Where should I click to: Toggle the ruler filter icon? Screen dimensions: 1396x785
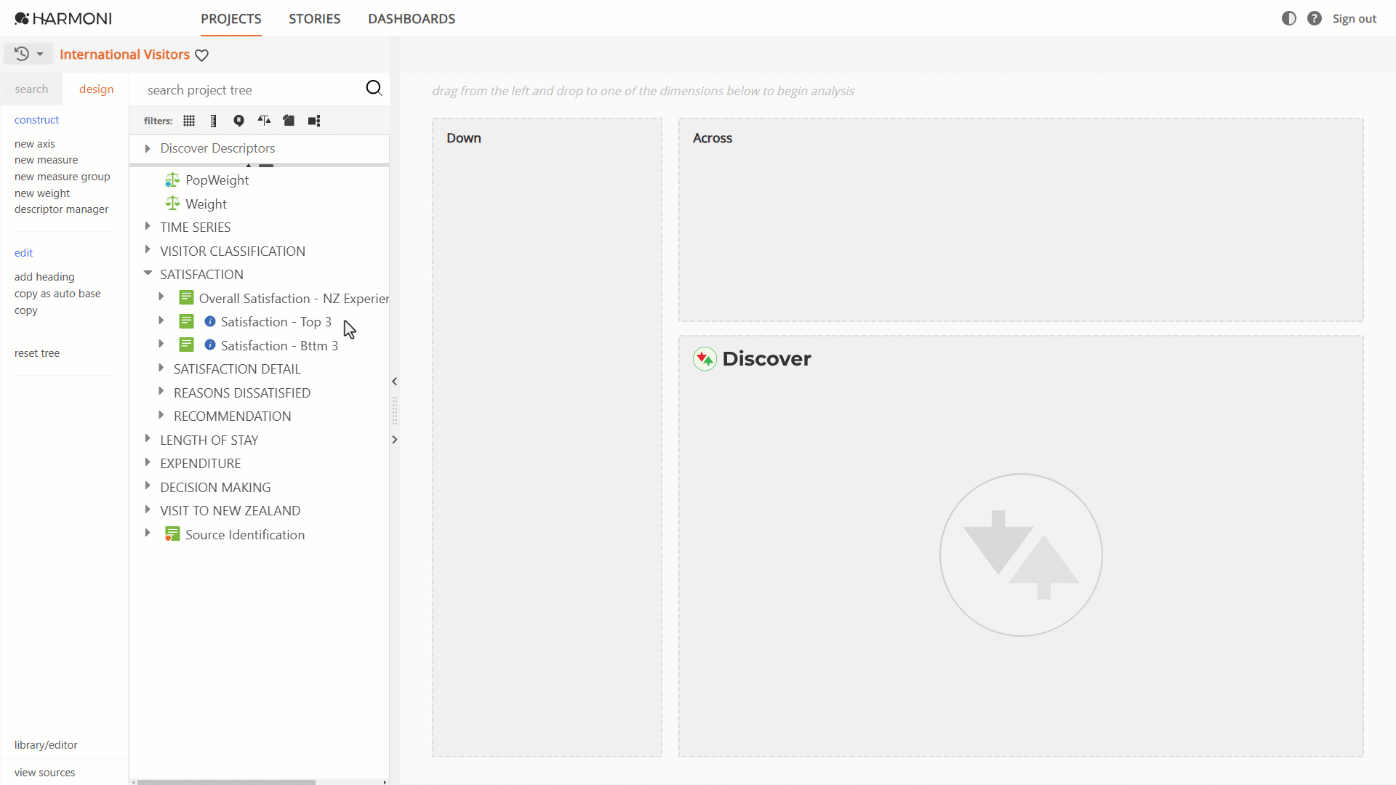(213, 121)
